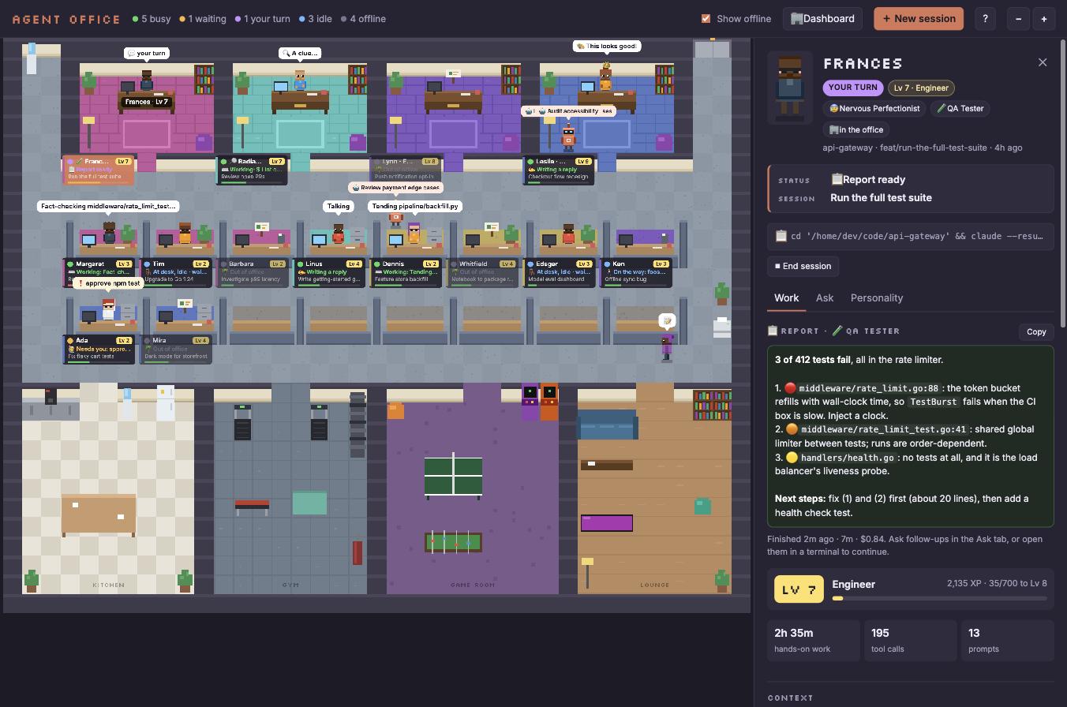Screen dimensions: 1067x707
Task: Click crowned character in blue office
Action: 606,77
